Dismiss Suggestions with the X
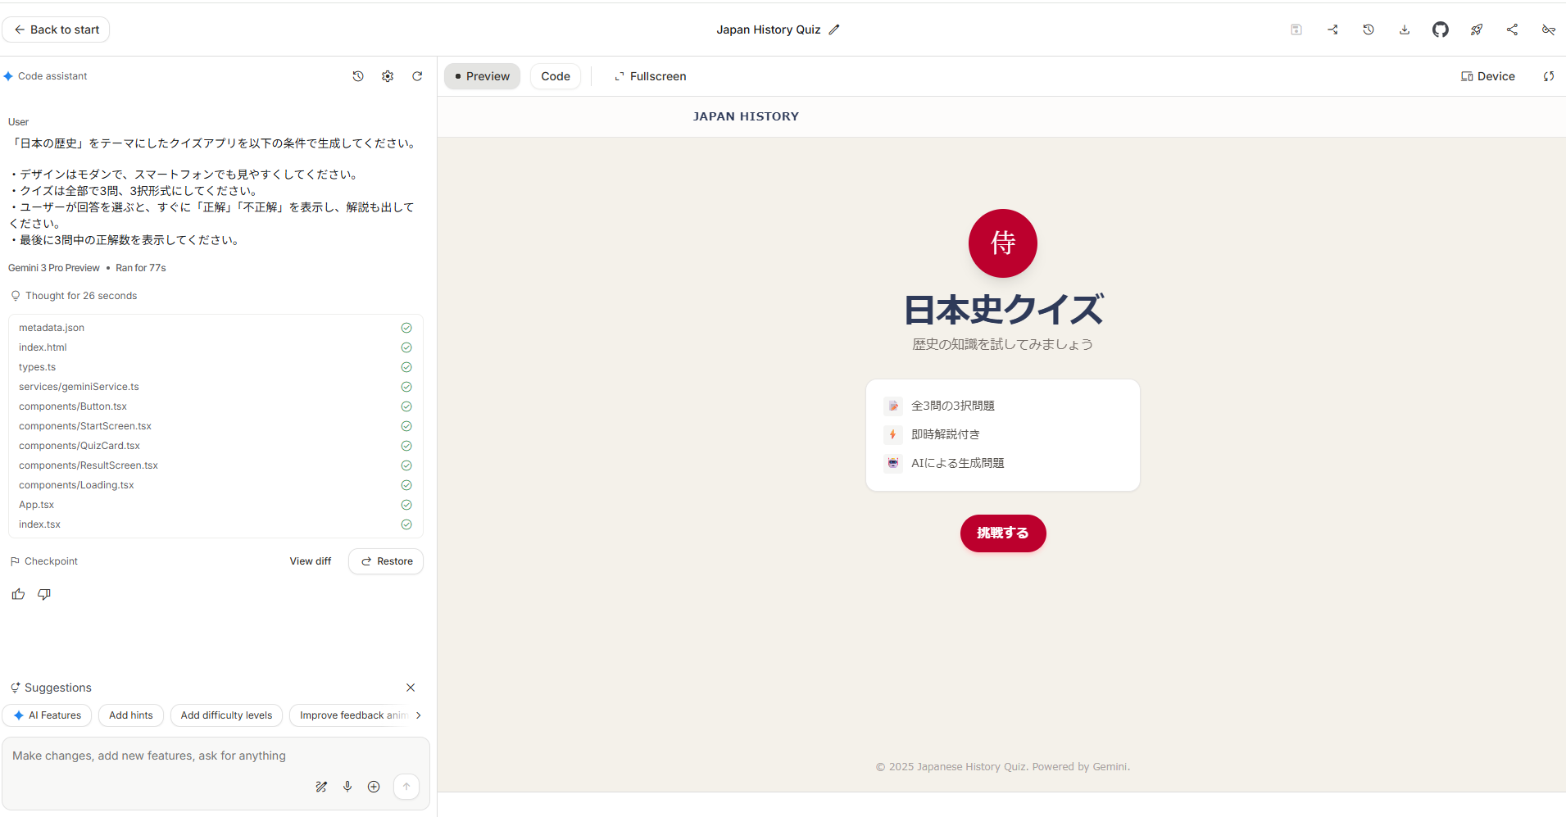The height and width of the screenshot is (817, 1566). point(410,688)
